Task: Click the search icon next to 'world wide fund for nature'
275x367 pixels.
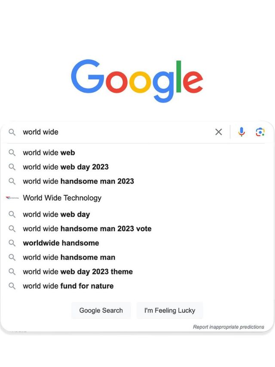Action: tap(12, 286)
